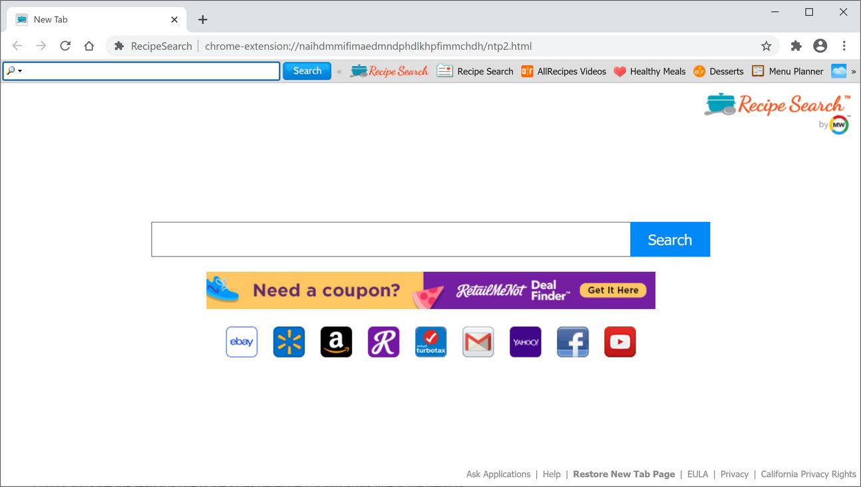Viewport: 861px width, 487px height.
Task: Open AllRecipes Videos toolbar link
Action: click(564, 71)
